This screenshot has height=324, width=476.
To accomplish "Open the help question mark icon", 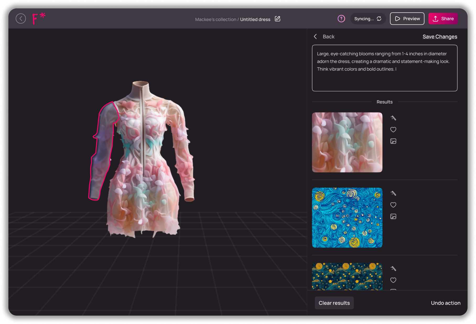I will point(341,19).
